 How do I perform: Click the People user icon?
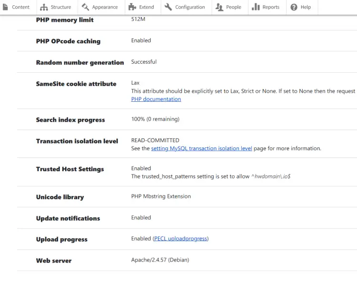[x=219, y=7]
